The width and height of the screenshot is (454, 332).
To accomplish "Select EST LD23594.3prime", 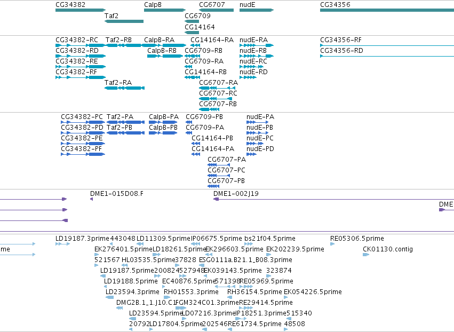I will [x=133, y=292].
